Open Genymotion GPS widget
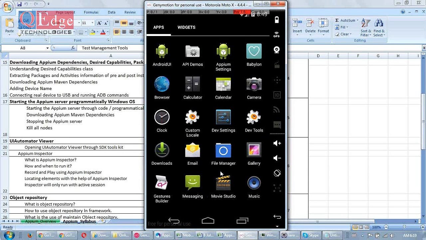The height and width of the screenshot is (240, 426). tap(277, 34)
